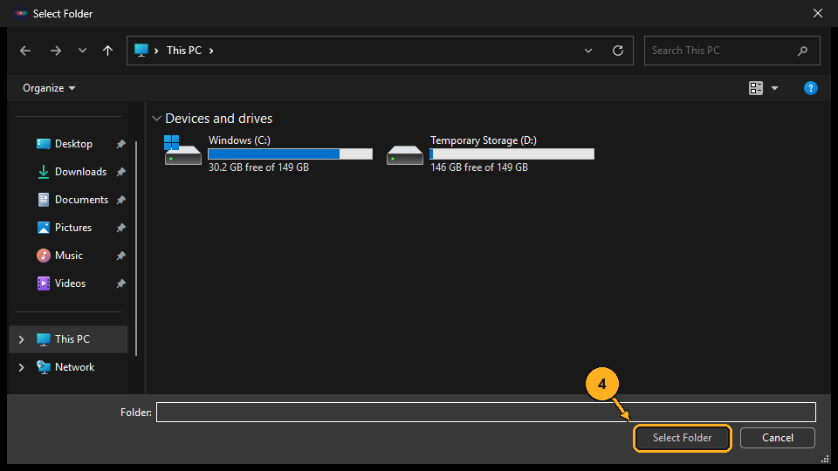The image size is (838, 471).
Task: Select the Windows (C:) drive
Action: [x=268, y=154]
